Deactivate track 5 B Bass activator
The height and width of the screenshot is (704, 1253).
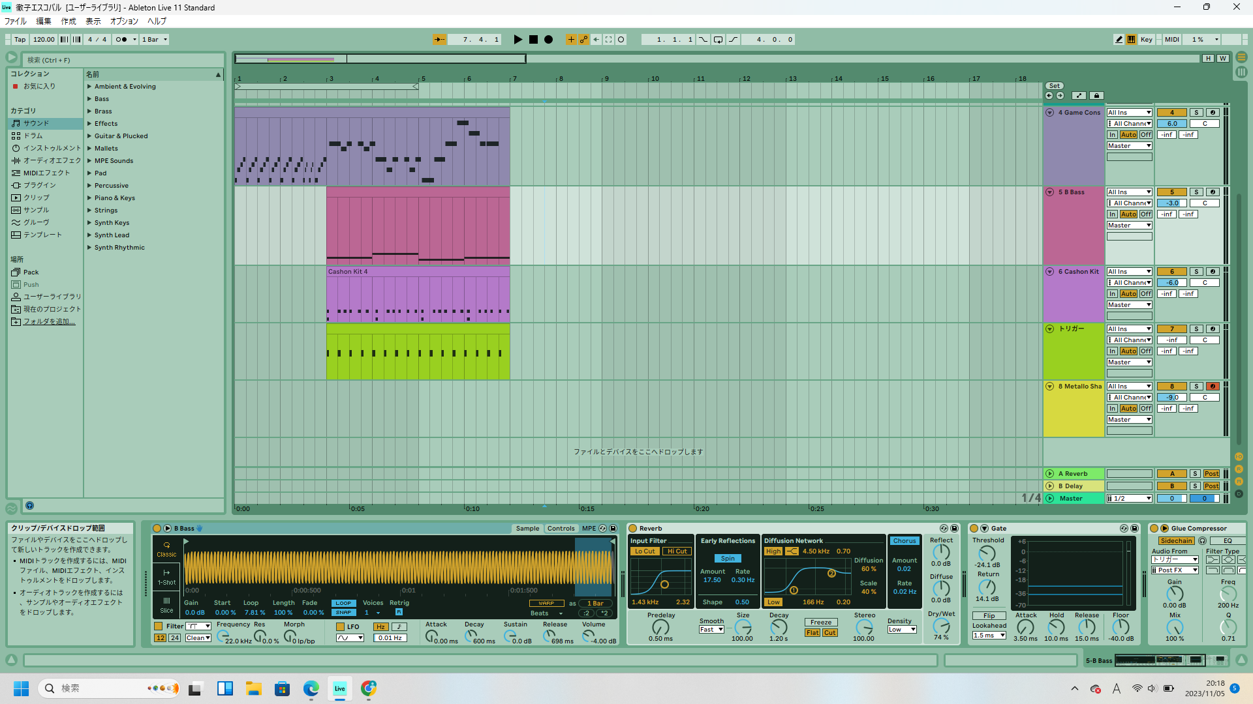click(1172, 192)
